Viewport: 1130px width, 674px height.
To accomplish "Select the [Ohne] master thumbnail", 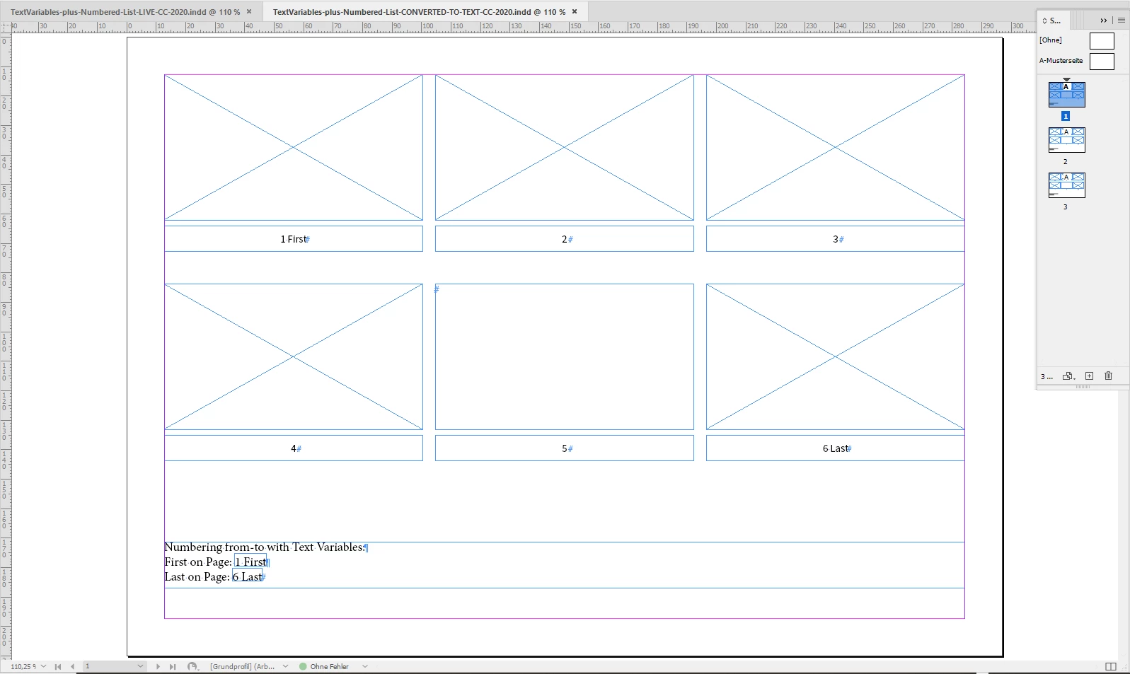I will coord(1102,41).
